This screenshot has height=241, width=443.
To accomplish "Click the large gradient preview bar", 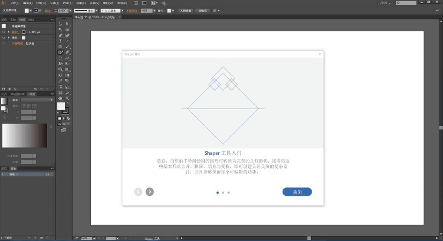I will coord(25,136).
